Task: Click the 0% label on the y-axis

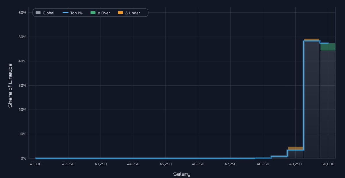Action: tap(24, 158)
